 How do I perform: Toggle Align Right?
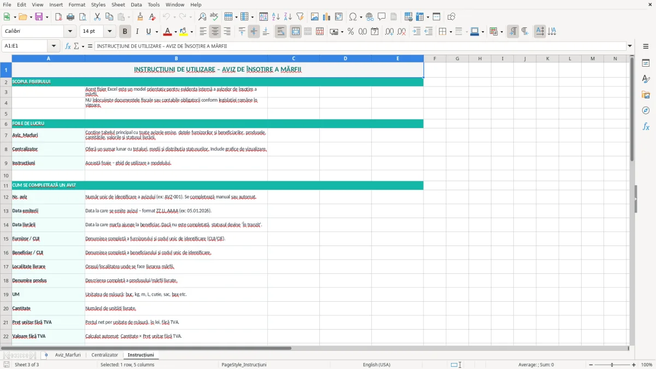pos(227,32)
